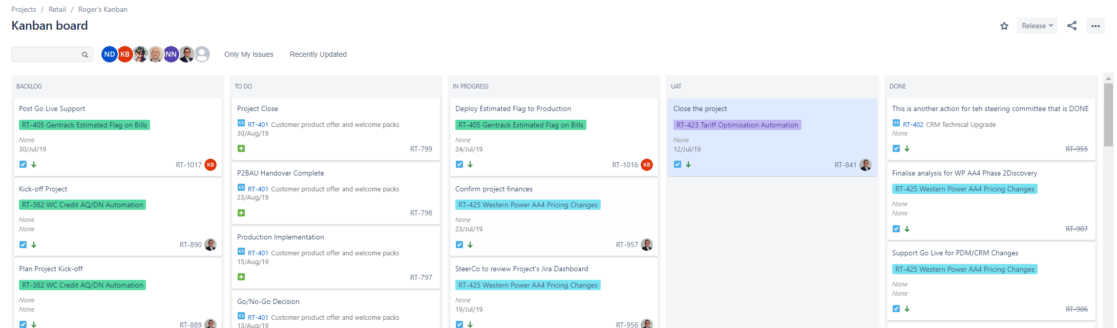Filter by NN avatar
The width and height of the screenshot is (1117, 328).
point(171,54)
